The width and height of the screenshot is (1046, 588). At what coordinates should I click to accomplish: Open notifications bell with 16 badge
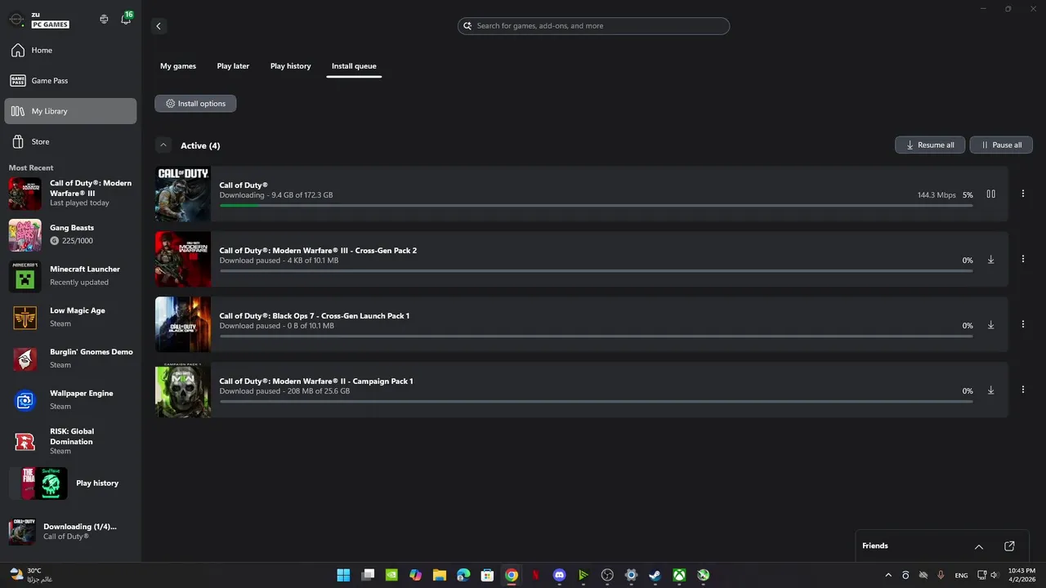click(126, 19)
